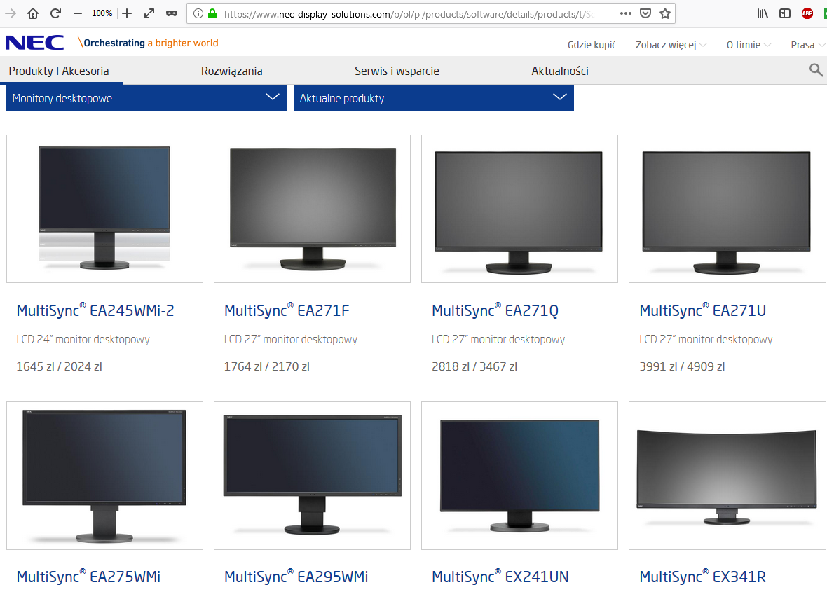Zoom out with the minus icon
Screen dimensions: 827x599
coord(78,13)
